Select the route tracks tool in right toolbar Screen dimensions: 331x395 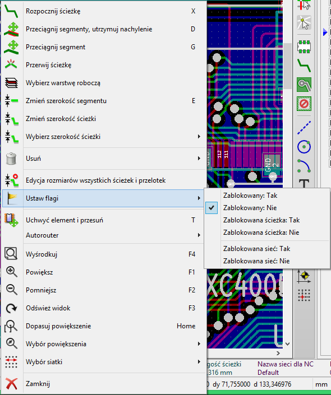click(304, 66)
